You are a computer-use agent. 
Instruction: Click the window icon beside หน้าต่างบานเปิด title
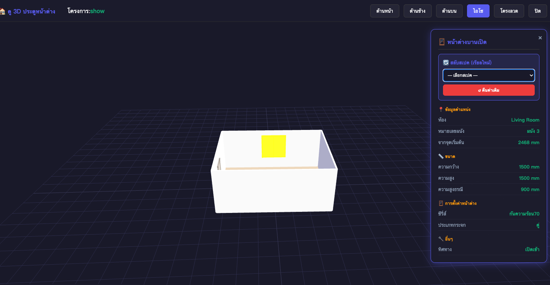(x=442, y=42)
